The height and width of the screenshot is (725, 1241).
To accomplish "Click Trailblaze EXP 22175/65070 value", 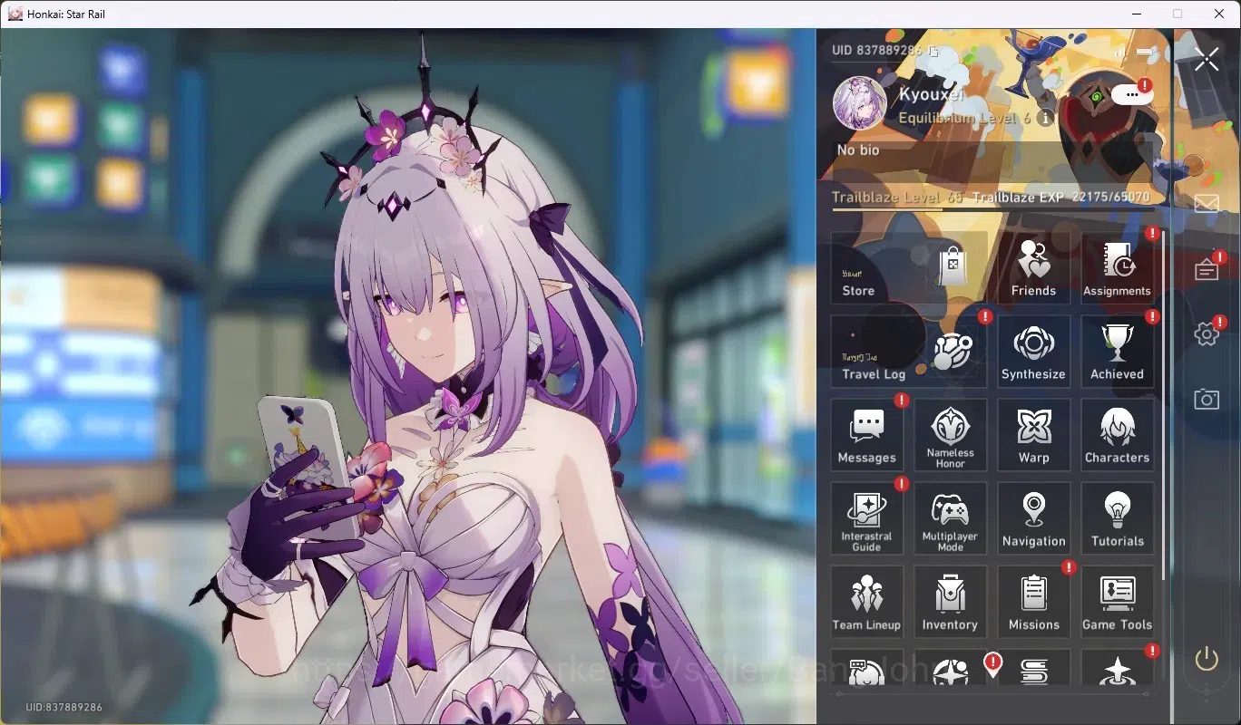I will (1060, 197).
